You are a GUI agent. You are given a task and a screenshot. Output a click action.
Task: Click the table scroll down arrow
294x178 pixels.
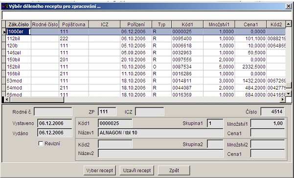[289, 93]
